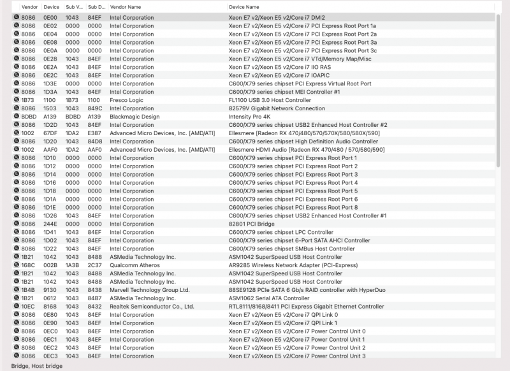Click device ID 244E cell

50,224
